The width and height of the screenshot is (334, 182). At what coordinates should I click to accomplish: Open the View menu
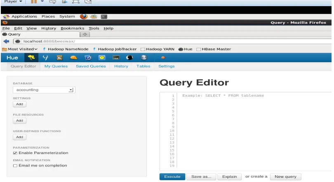31,28
